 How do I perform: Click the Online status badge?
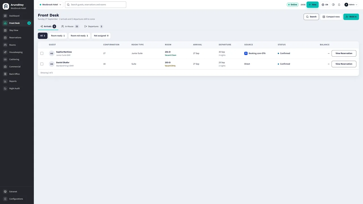(x=293, y=5)
